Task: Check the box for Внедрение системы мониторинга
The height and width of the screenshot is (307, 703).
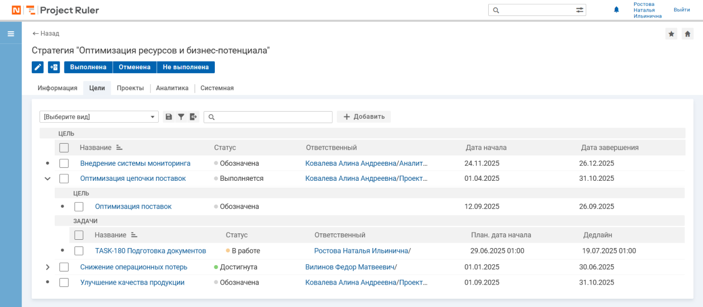Action: click(x=64, y=163)
